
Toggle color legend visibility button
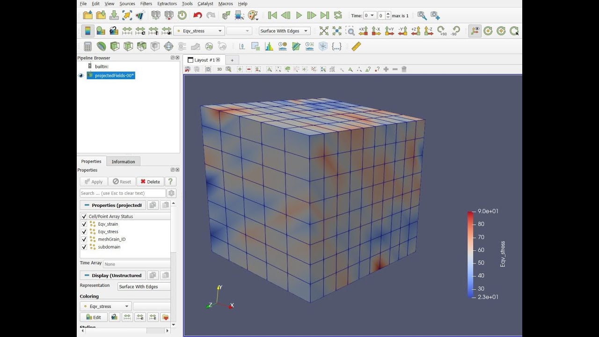(88, 31)
